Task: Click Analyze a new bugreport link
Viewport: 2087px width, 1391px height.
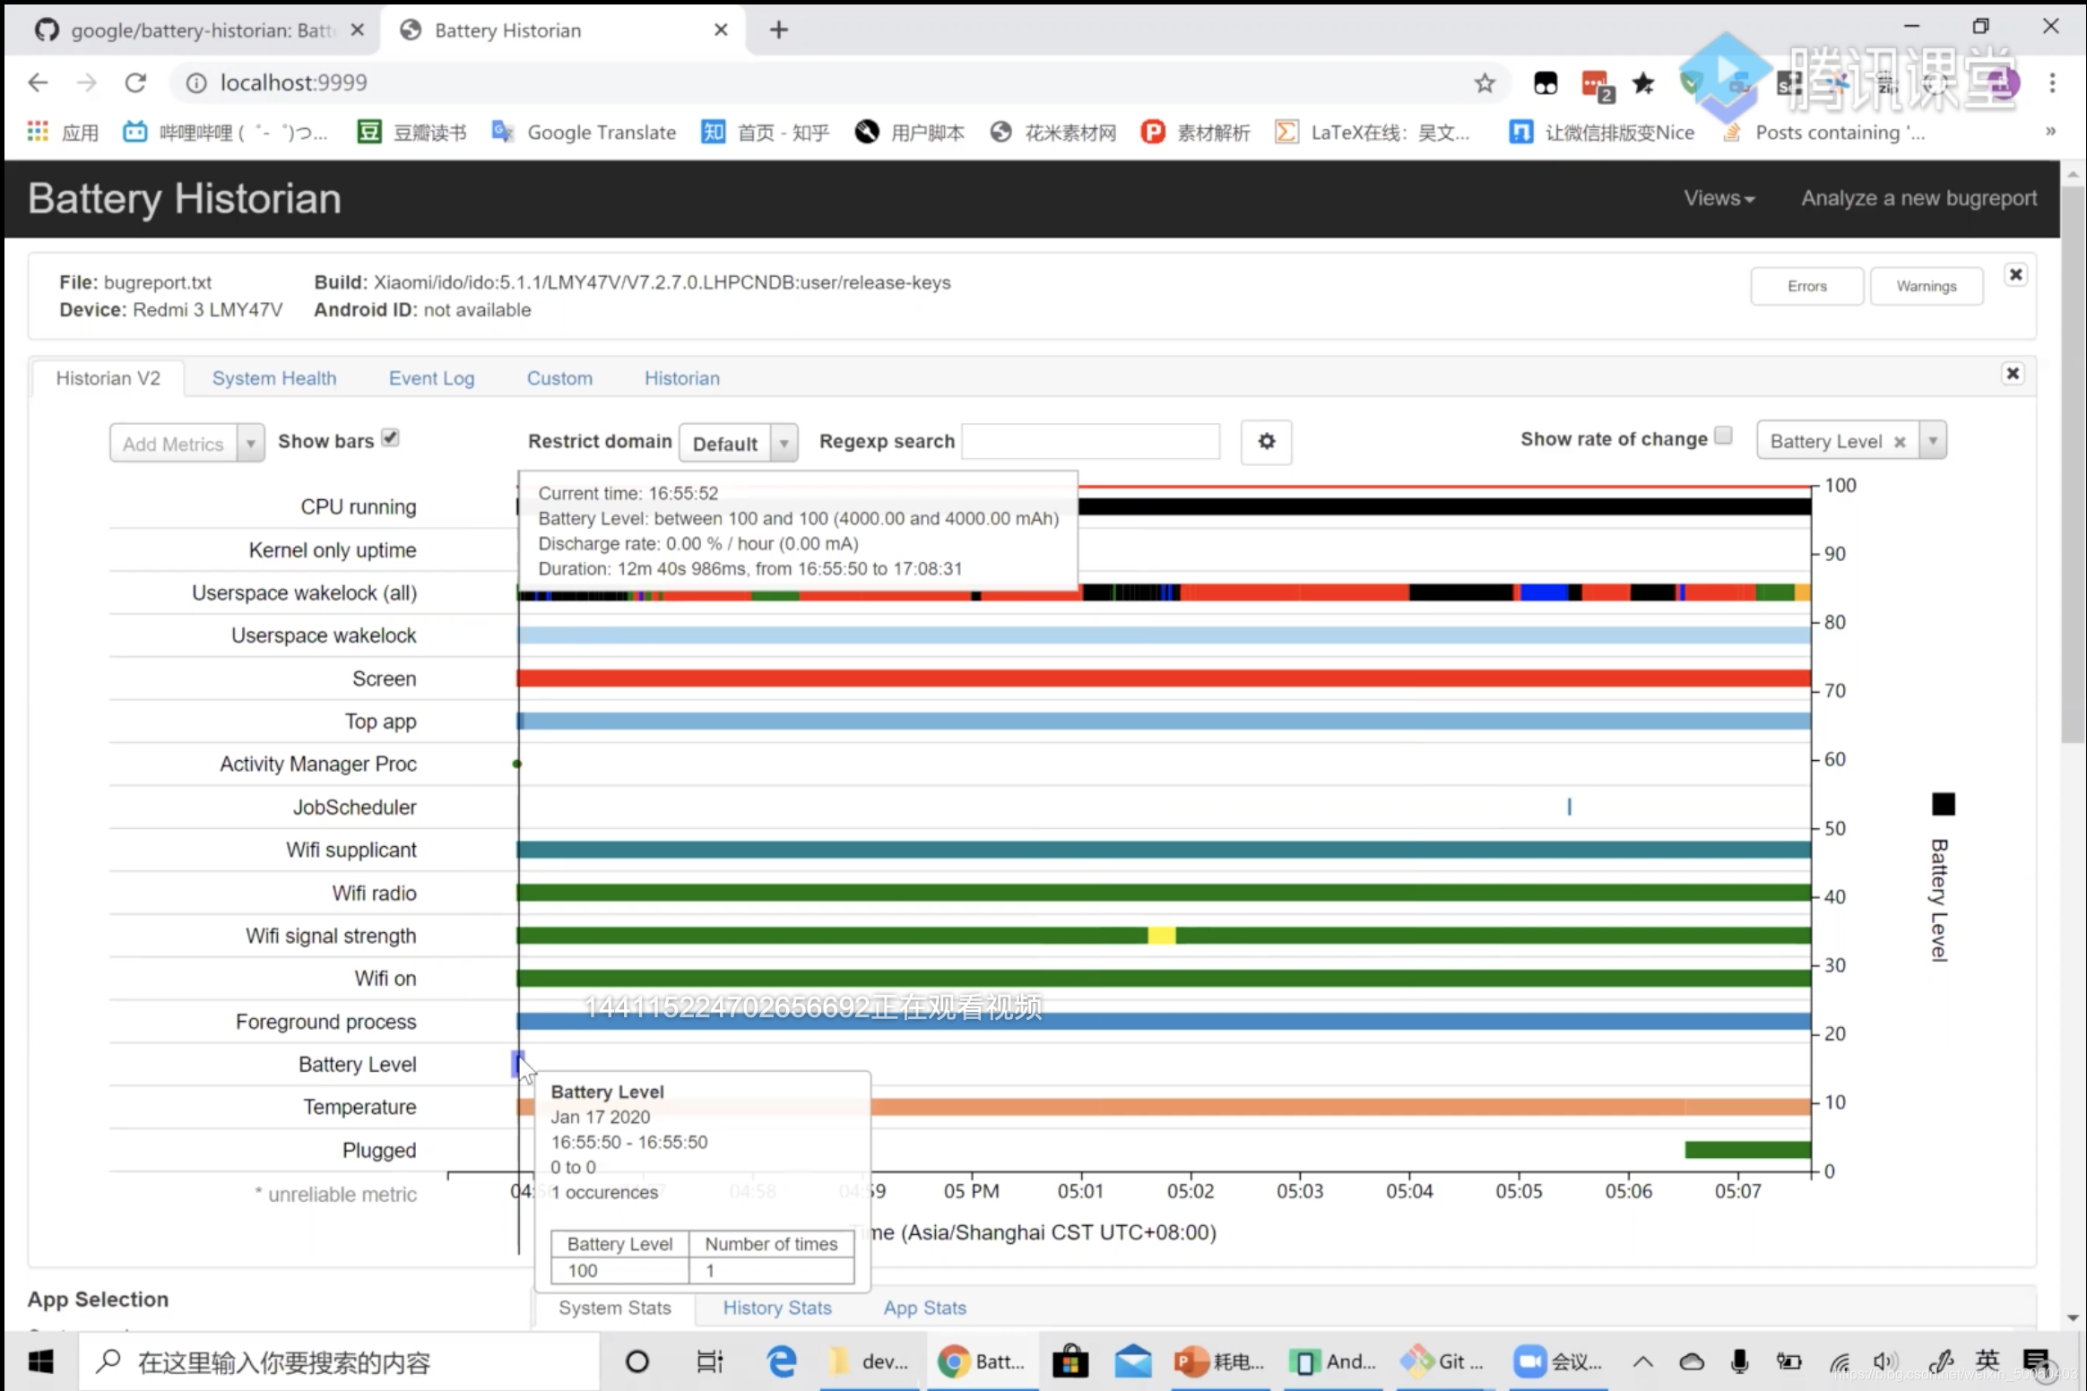Action: 1918,198
